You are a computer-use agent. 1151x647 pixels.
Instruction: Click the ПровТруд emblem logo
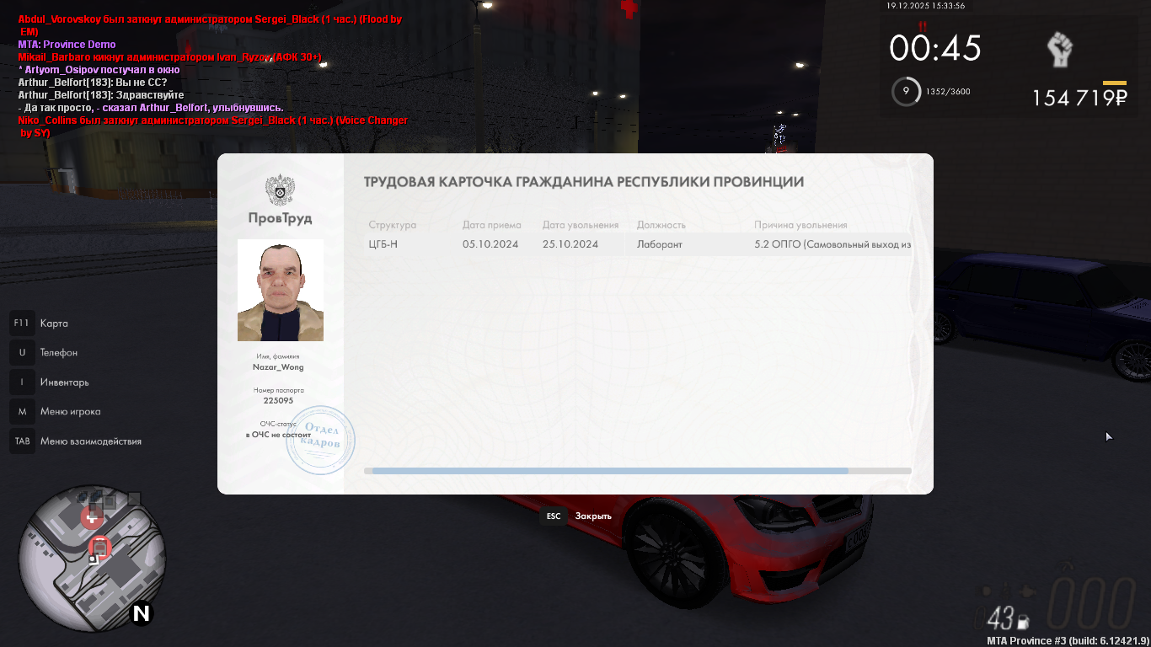point(280,190)
